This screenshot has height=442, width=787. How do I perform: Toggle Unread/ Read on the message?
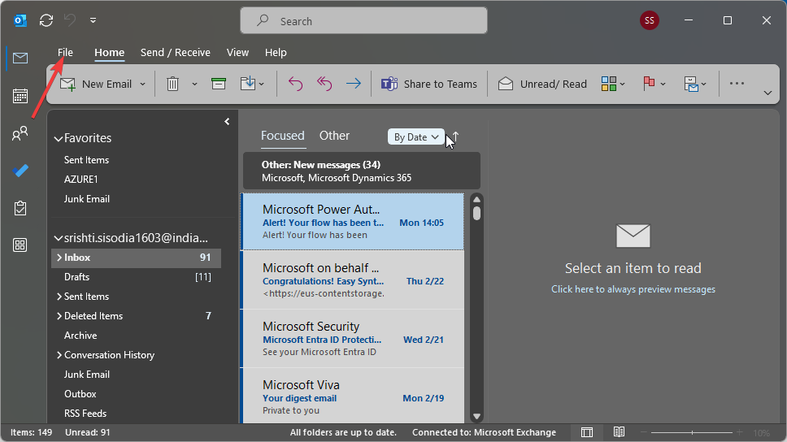coord(542,84)
